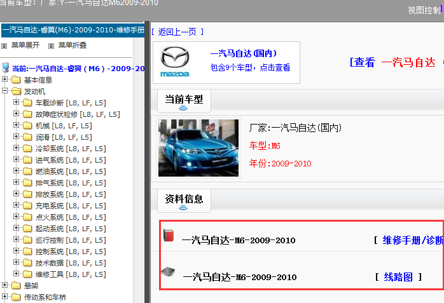The height and width of the screenshot is (303, 444).
Task: Click folder icon of 悬架
Action: point(16,285)
